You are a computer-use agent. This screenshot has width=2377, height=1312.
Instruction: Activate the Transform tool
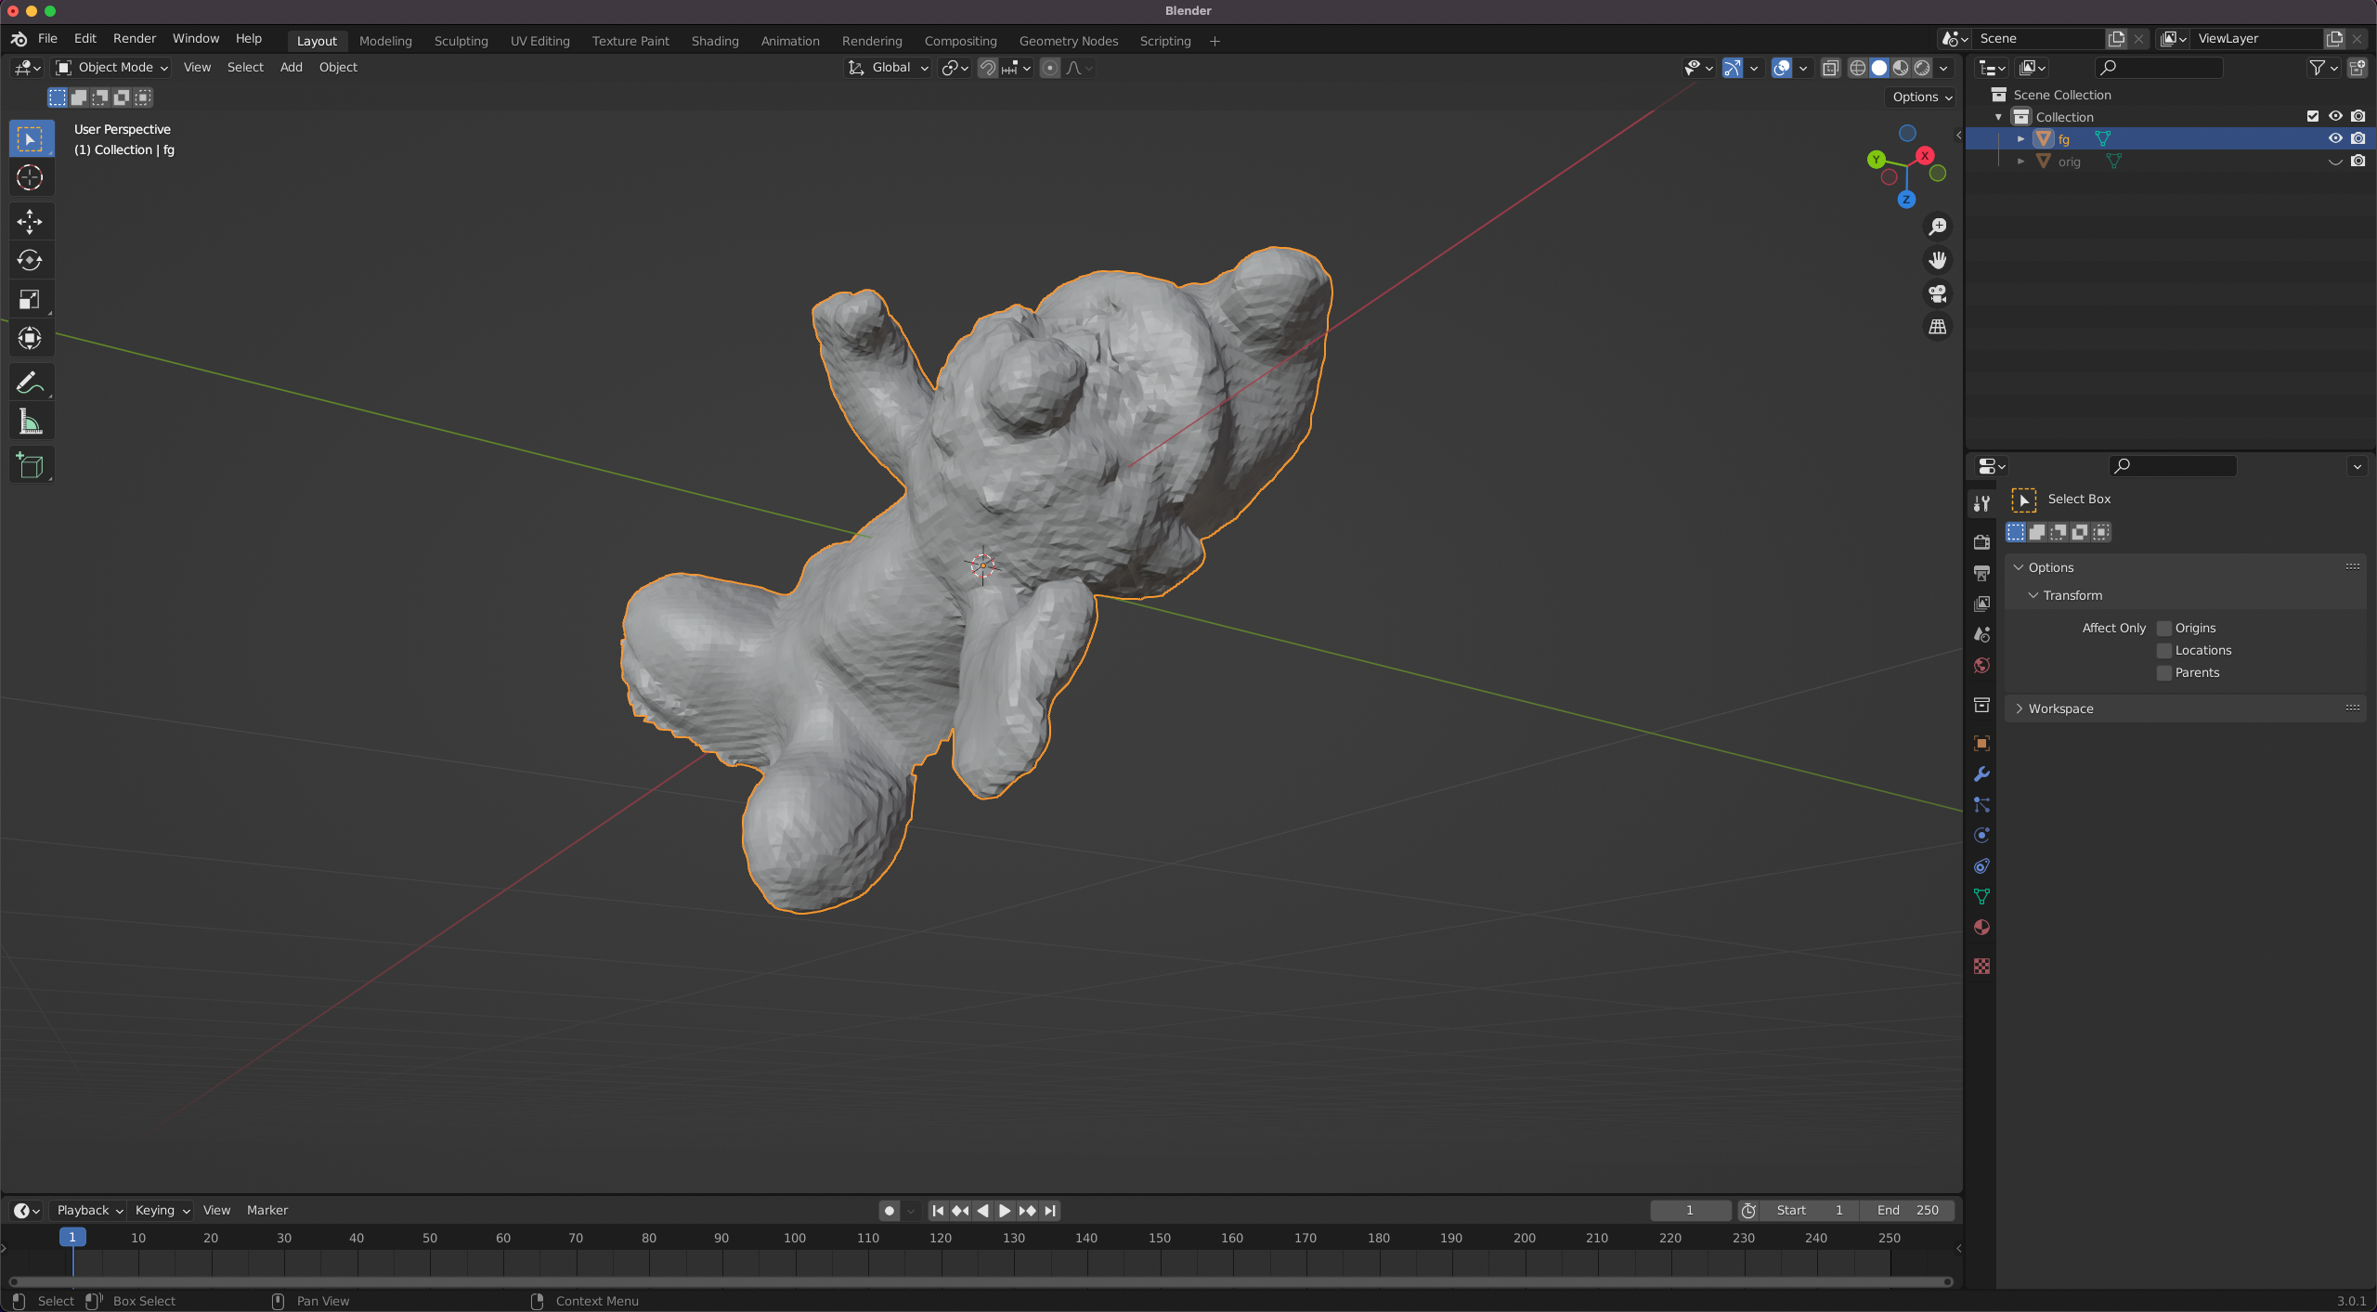pos(30,338)
